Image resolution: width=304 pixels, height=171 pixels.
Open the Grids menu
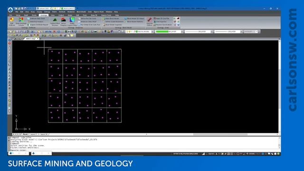pyautogui.click(x=90, y=12)
